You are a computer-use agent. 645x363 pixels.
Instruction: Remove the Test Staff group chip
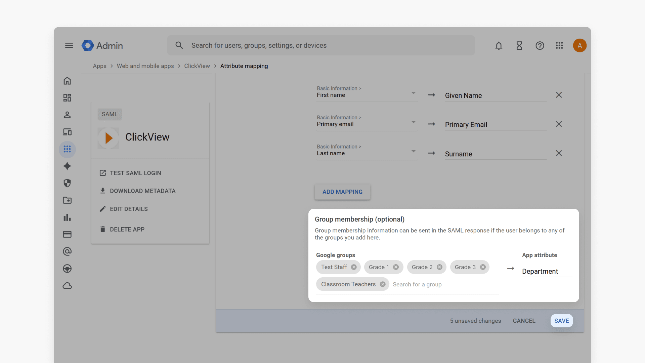[354, 267]
